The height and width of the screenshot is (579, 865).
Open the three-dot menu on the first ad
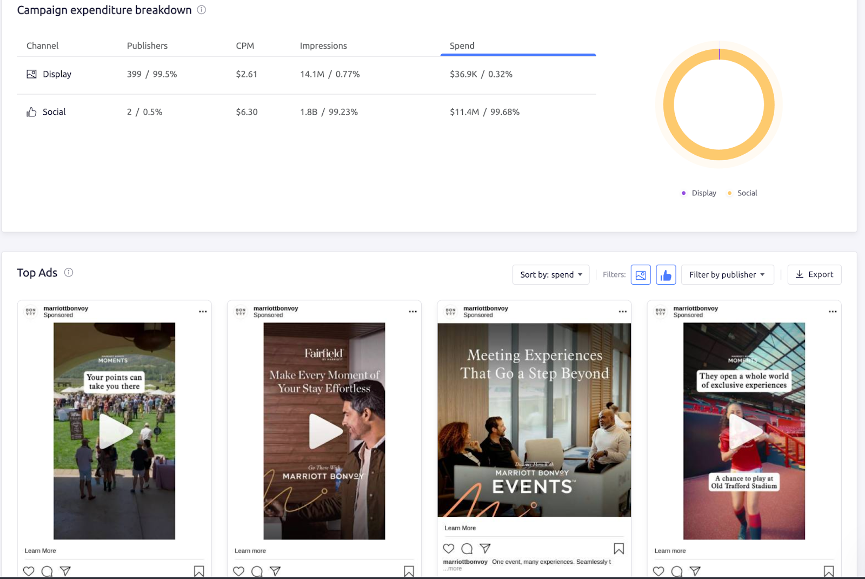coord(203,311)
